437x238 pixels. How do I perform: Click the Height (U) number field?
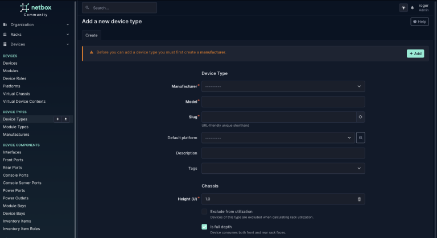tap(283, 199)
